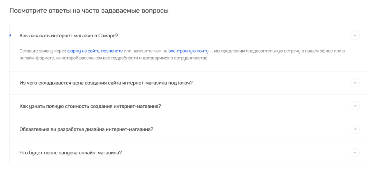Expand chevron for 'Обязательна ли разработка дизайна' question
Screen dimensions: 375x172
pyautogui.click(x=355, y=129)
